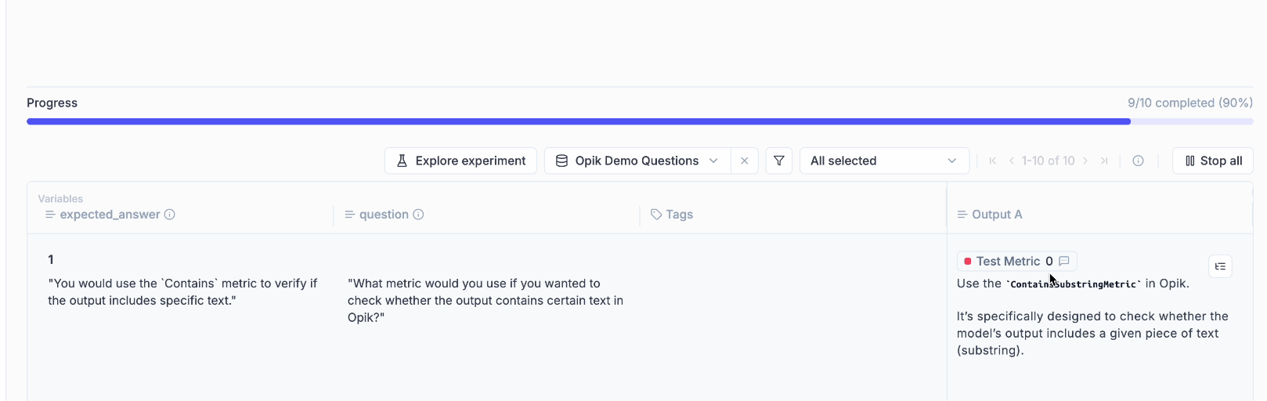
Task: Open the Opik Demo Questions dataset dropdown
Action: 637,161
